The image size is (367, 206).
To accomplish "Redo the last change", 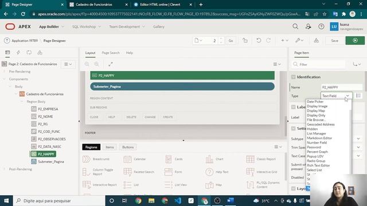I will tap(268, 41).
